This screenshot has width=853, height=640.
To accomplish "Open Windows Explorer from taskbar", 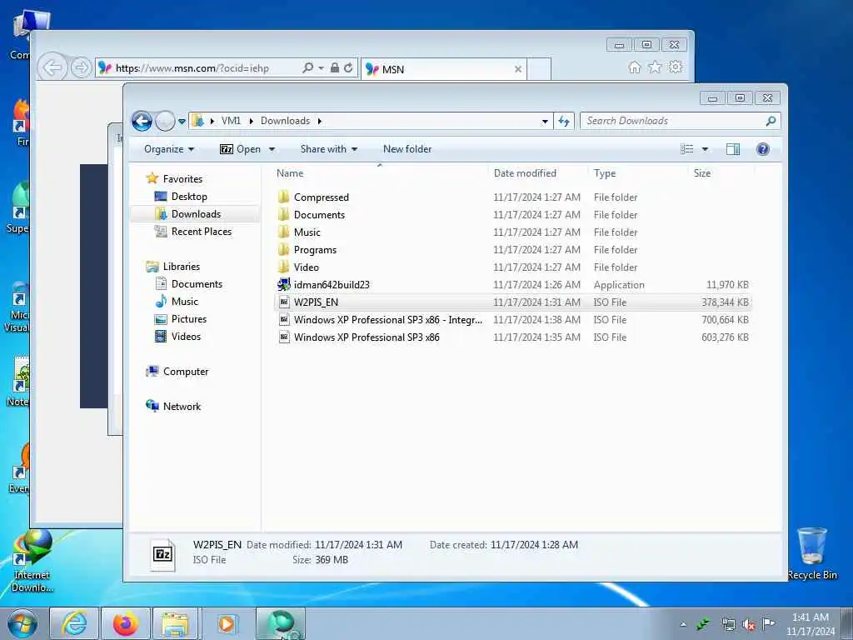I will [175, 623].
